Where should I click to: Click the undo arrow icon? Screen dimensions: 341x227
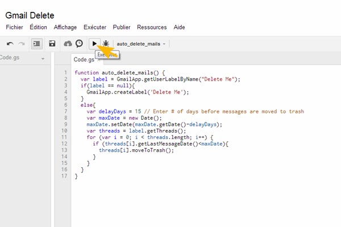click(10, 43)
